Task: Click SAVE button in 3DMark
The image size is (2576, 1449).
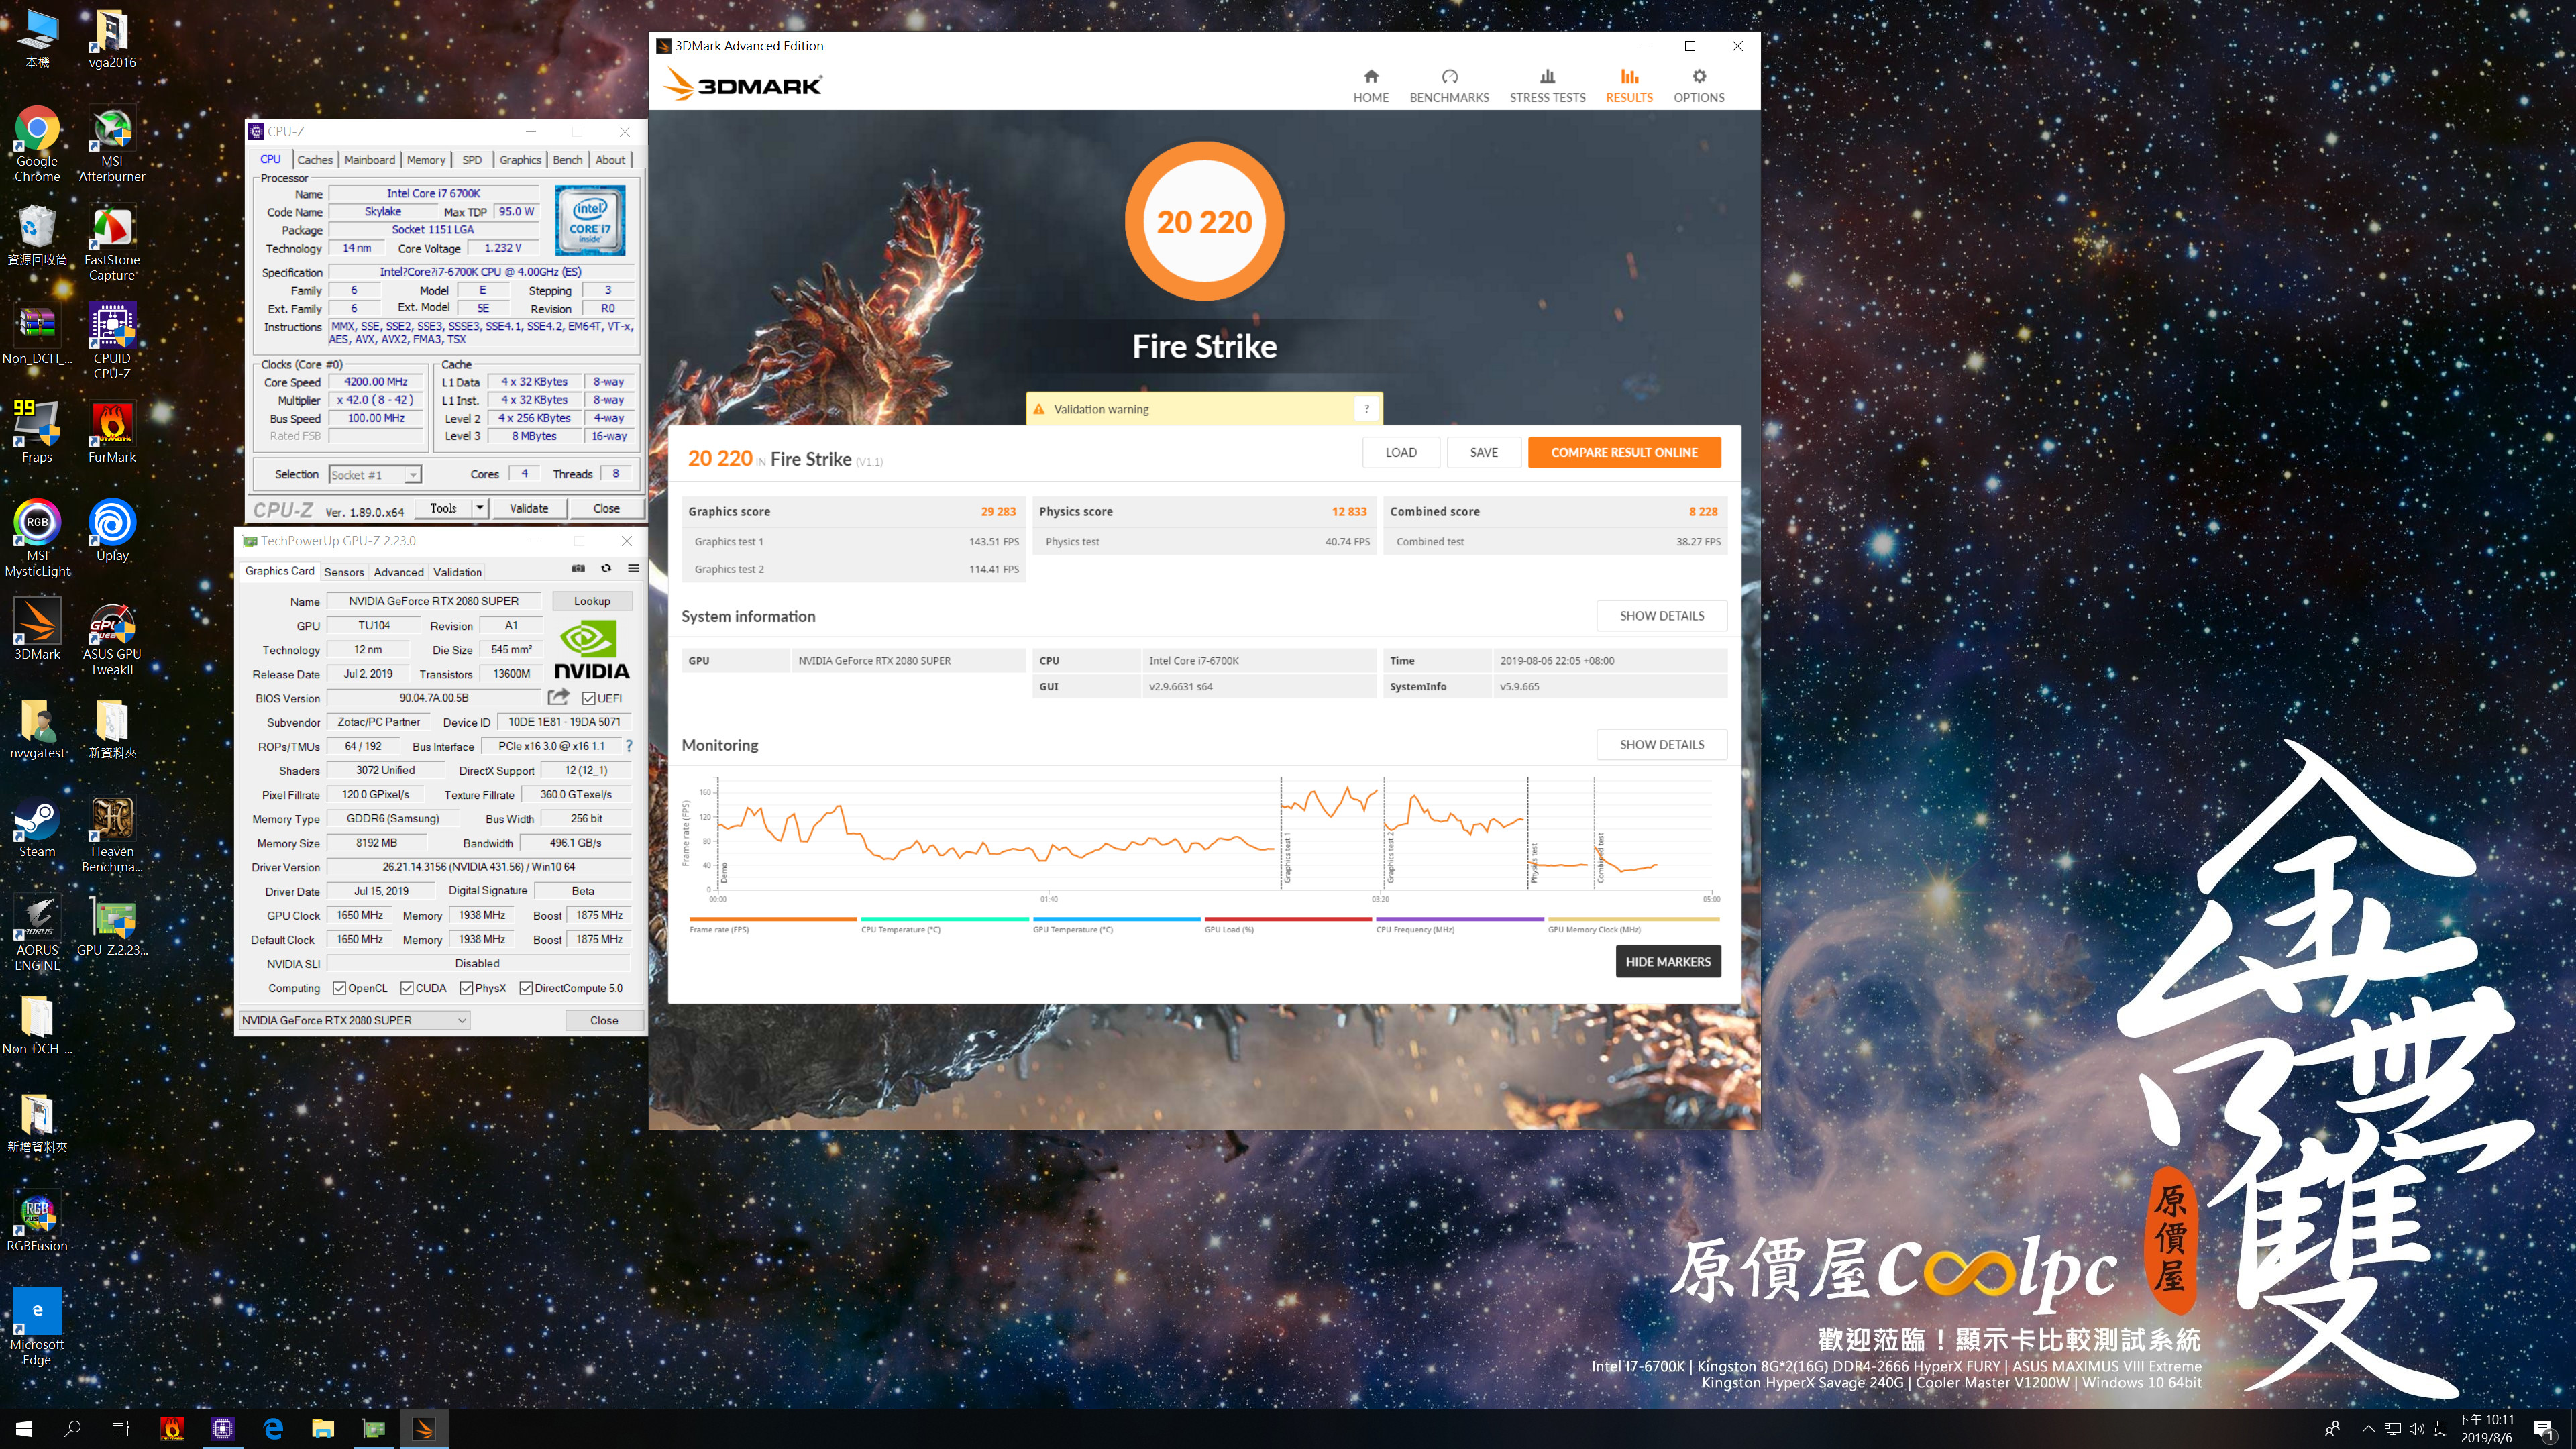Action: click(1484, 452)
